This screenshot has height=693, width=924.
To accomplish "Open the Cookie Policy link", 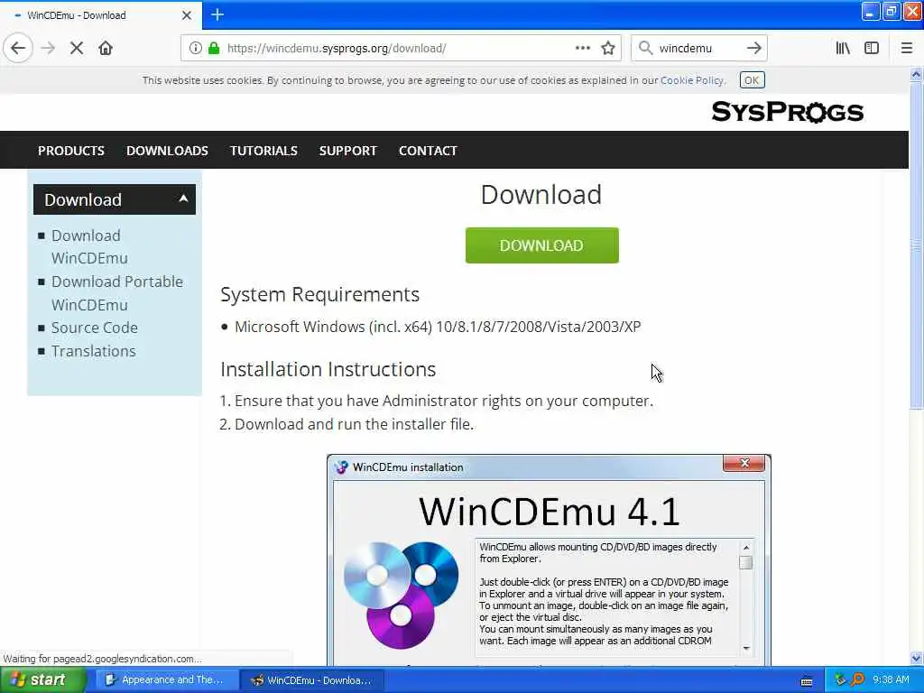I will 692,80.
